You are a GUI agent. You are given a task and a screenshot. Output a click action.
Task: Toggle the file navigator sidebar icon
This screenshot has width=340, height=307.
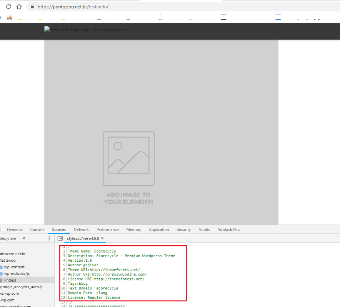click(60, 238)
